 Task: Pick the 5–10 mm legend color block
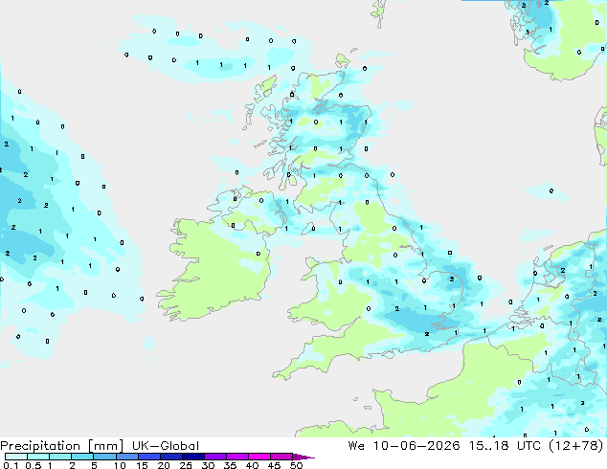[x=104, y=457]
